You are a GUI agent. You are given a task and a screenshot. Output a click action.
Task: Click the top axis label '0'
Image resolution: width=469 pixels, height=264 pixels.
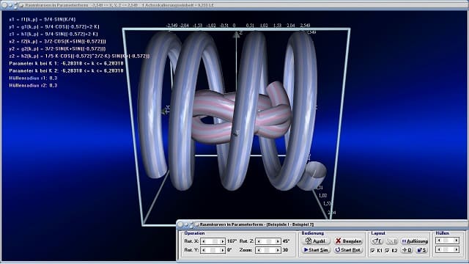click(234, 26)
